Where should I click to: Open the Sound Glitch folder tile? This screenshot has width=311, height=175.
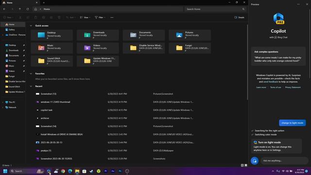coord(52,61)
